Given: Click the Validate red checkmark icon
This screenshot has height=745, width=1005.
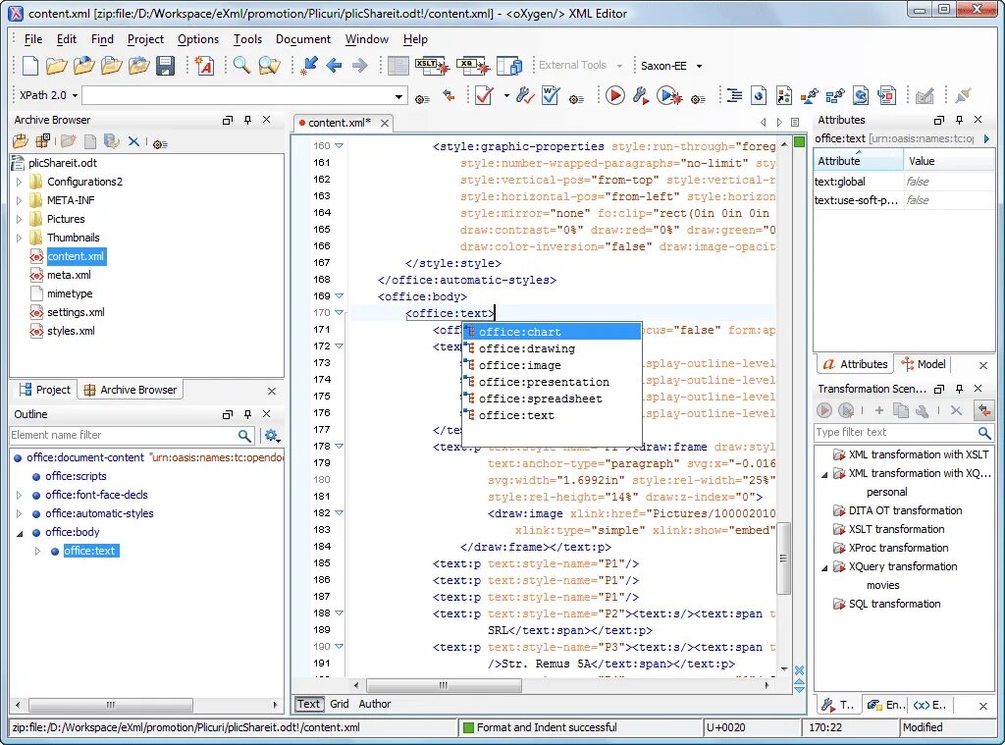Looking at the screenshot, I should coord(484,96).
